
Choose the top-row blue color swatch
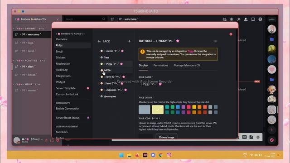(x=178, y=107)
